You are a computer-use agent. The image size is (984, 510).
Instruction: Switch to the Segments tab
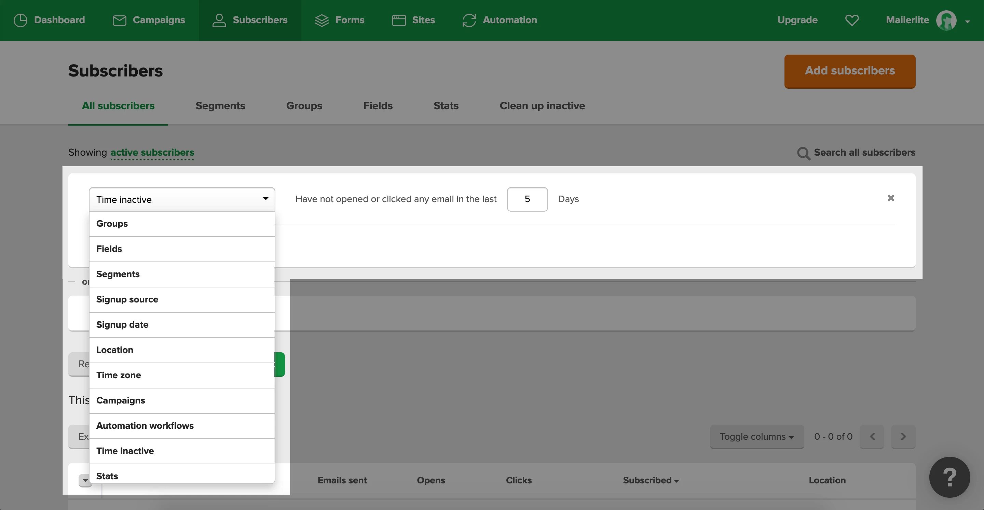pos(220,106)
